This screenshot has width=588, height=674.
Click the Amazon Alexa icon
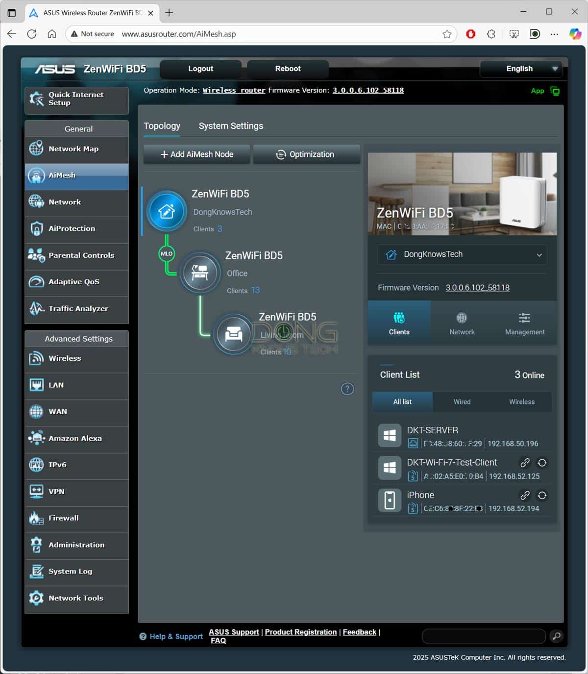(37, 438)
